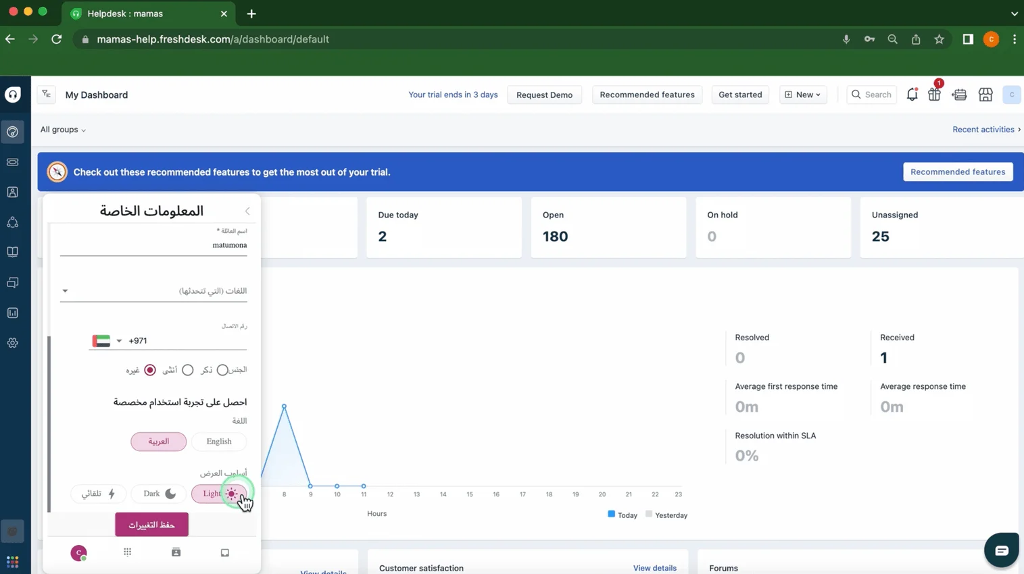Click the compass icon in blue banner
The image size is (1024, 574).
click(x=57, y=172)
